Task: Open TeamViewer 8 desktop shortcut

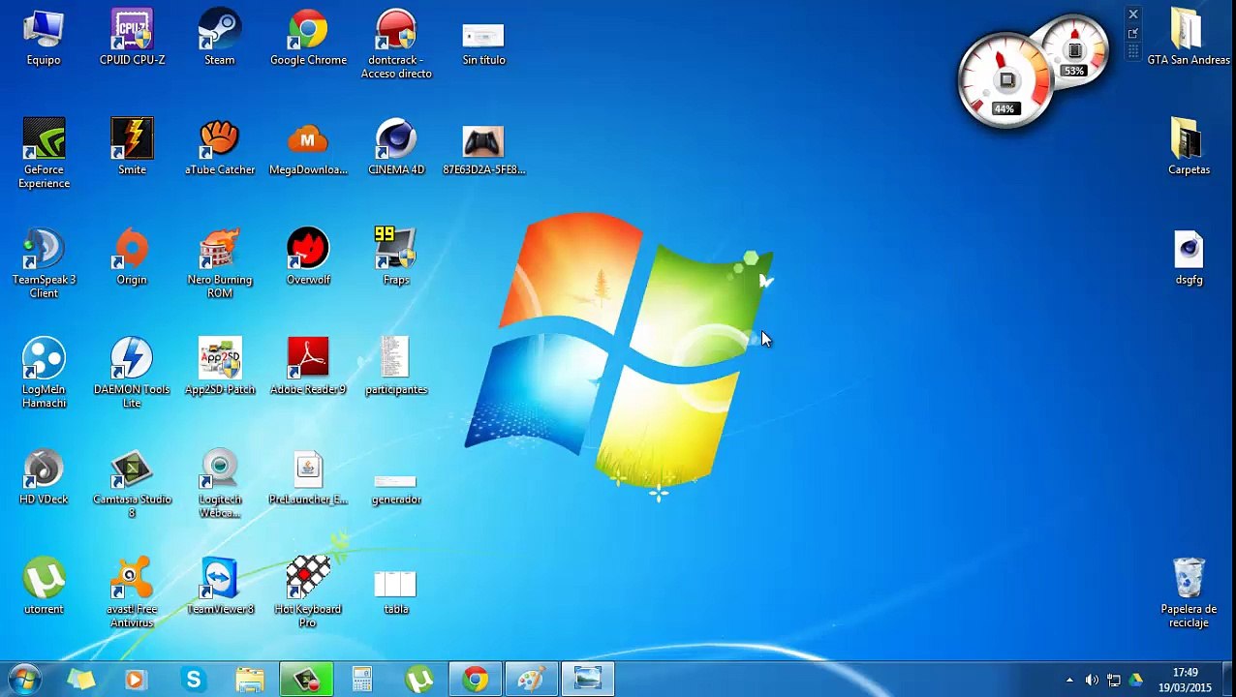Action: pyautogui.click(x=220, y=587)
